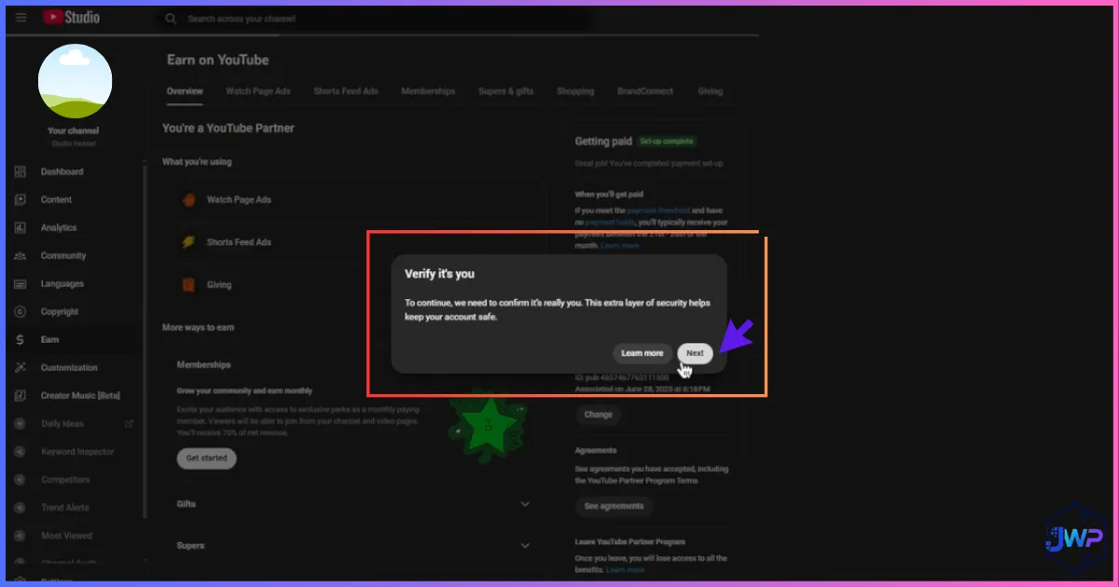1119x587 pixels.
Task: Click the Change button for AdSense
Action: (x=598, y=415)
